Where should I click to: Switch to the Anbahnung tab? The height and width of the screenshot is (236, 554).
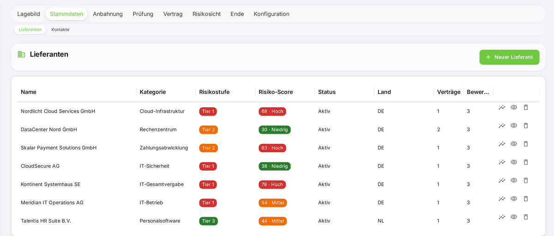(108, 14)
